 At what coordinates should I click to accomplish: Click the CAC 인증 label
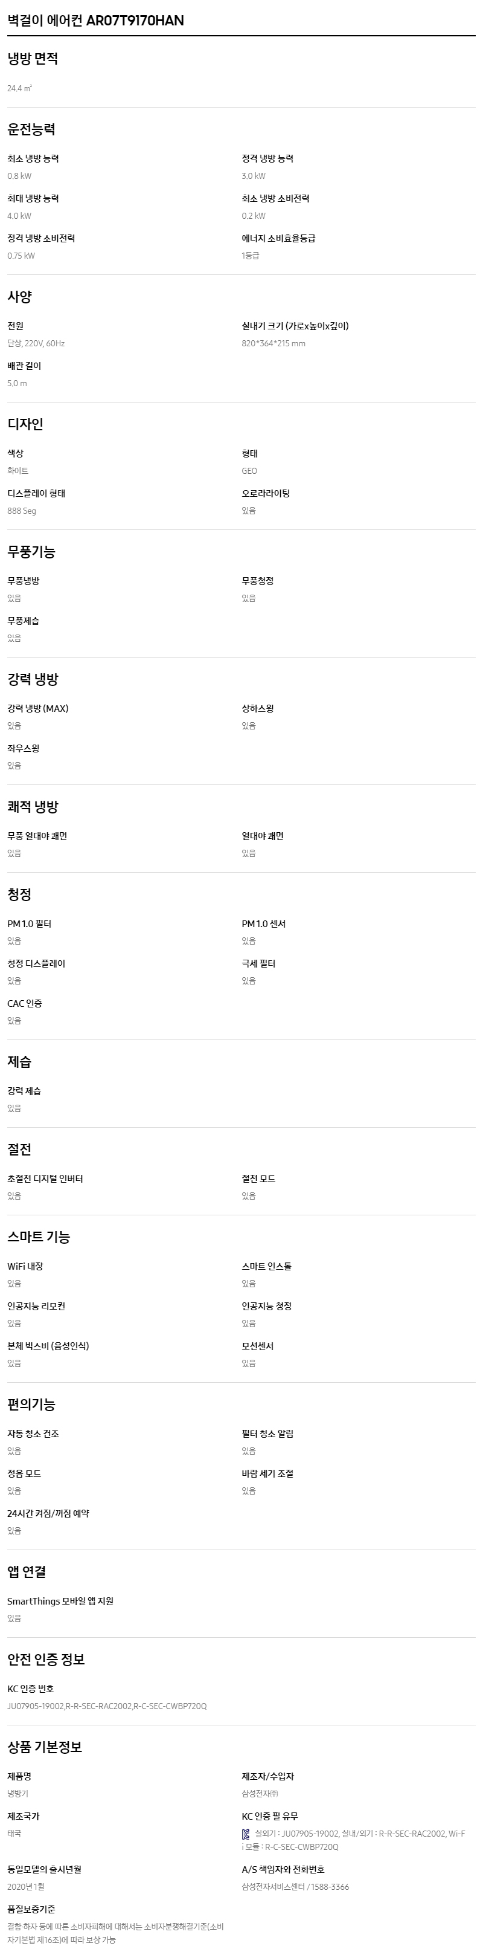[25, 1003]
